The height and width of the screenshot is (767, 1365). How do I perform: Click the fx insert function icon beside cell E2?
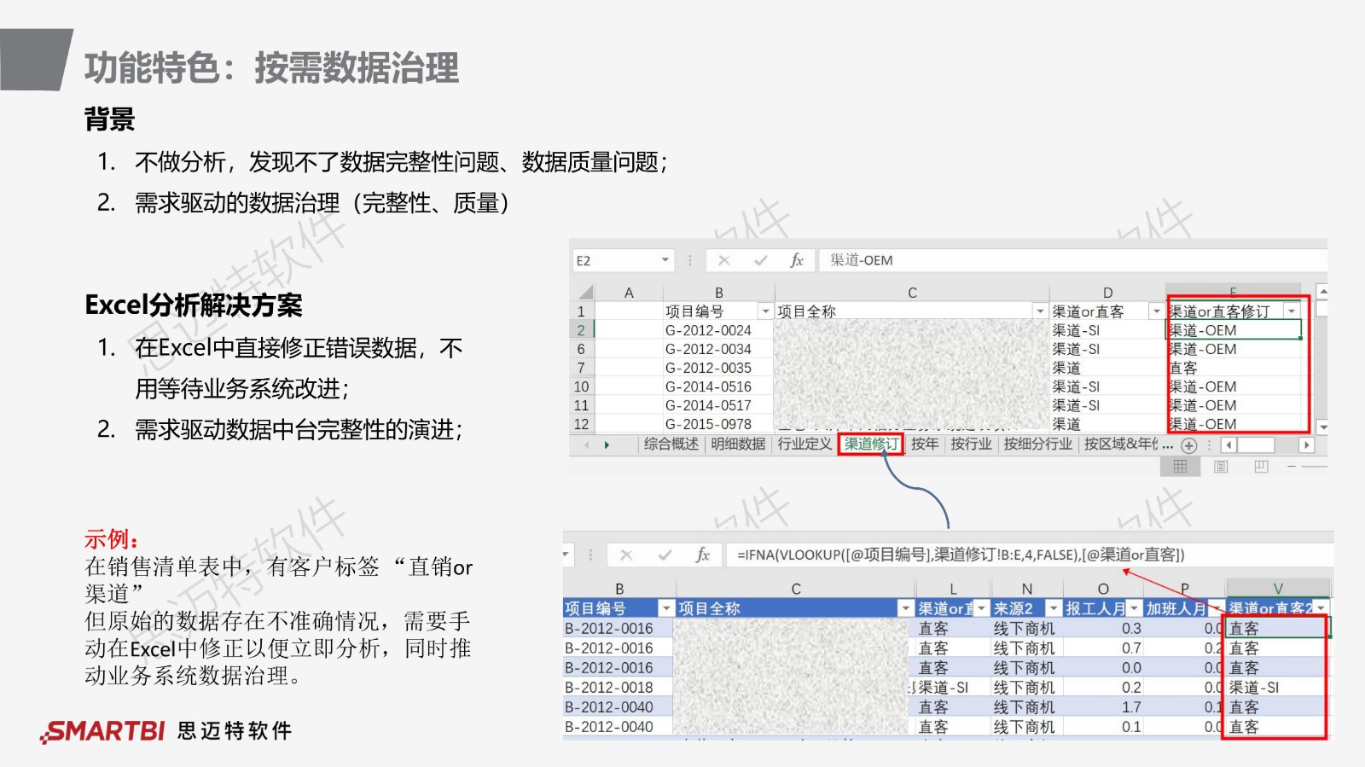tap(796, 260)
